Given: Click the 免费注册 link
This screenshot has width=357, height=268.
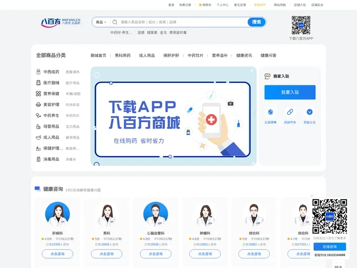Looking at the screenshot, I should coord(185,5).
